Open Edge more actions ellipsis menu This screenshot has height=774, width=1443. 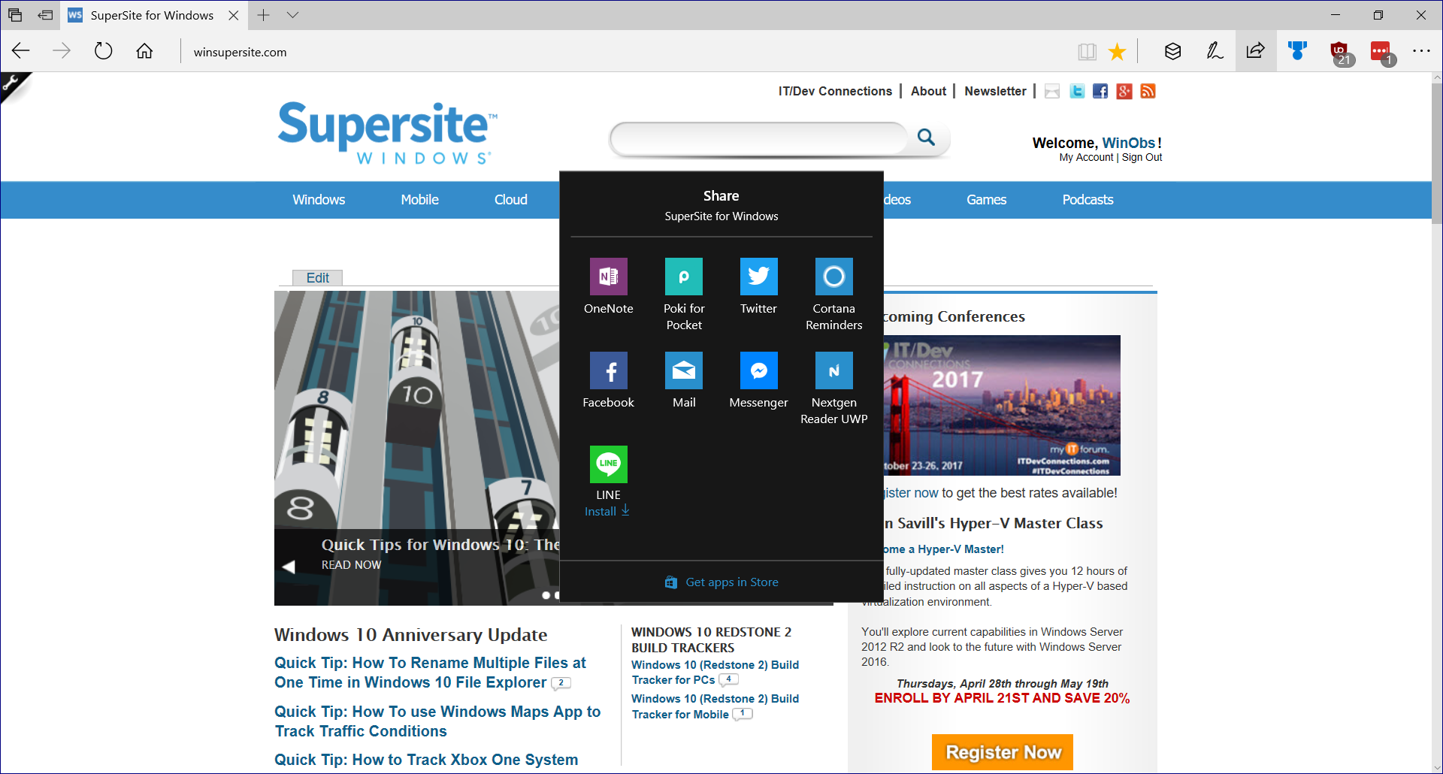(1421, 51)
